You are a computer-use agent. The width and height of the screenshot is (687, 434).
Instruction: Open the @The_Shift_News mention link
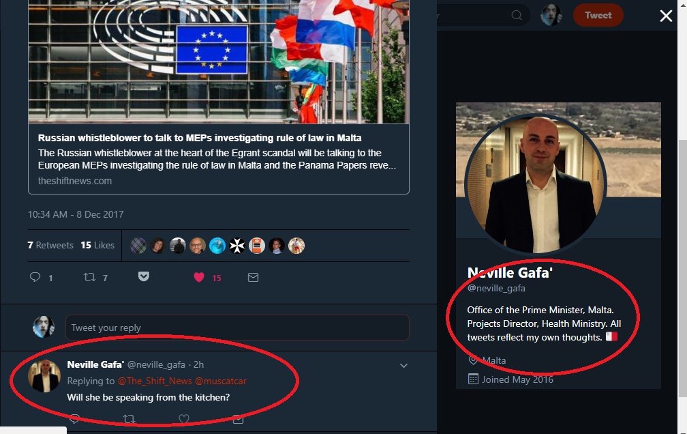(154, 381)
